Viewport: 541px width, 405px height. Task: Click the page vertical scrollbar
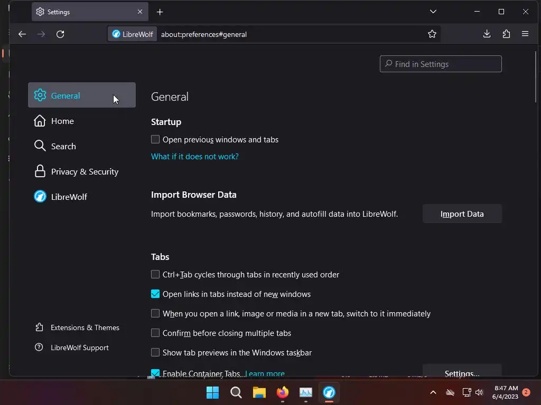[x=536, y=76]
